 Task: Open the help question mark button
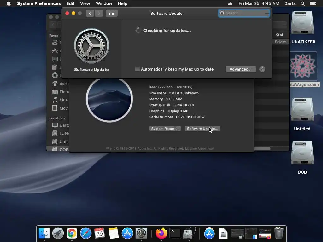point(262,69)
